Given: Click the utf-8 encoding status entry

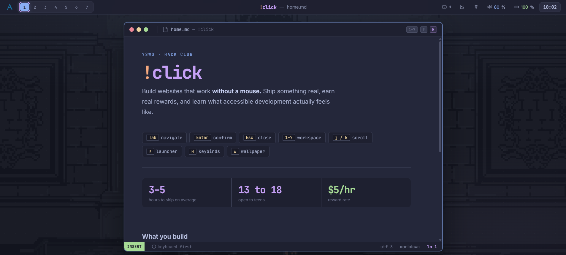Looking at the screenshot, I should 386,247.
